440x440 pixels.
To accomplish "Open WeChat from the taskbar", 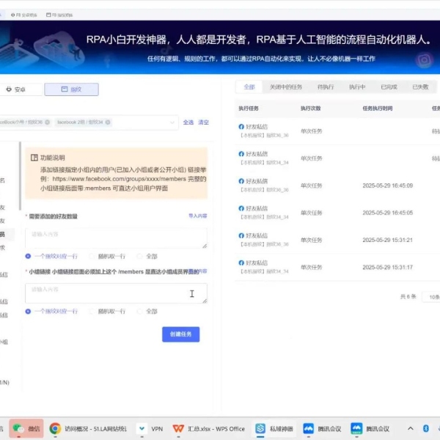I will pyautogui.click(x=26, y=428).
